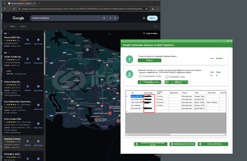Open a new Chrome tab with plus
The width and height of the screenshot is (247, 161).
(39, 3)
